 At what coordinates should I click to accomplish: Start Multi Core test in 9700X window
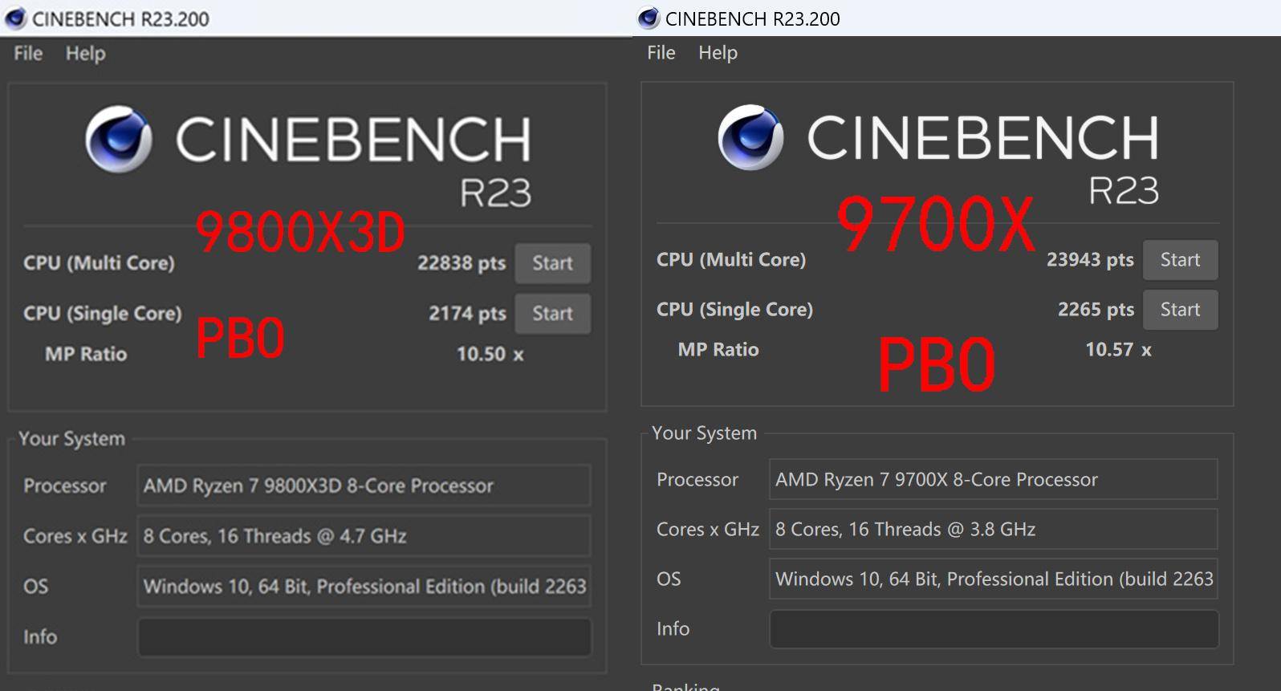point(1180,260)
